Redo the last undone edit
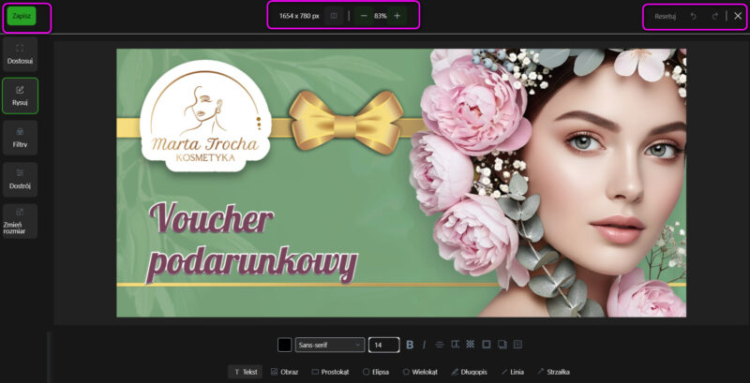 pos(715,16)
